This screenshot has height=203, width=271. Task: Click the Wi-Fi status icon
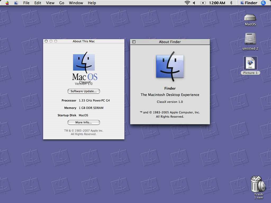(187, 3)
